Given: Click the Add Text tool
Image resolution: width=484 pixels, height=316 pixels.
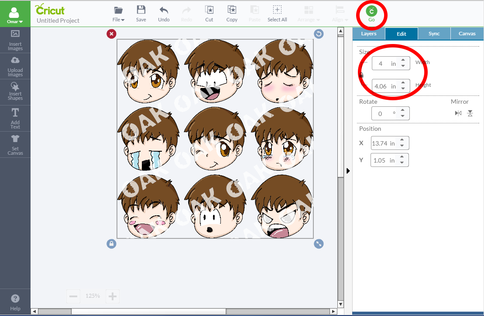Looking at the screenshot, I should point(15,118).
